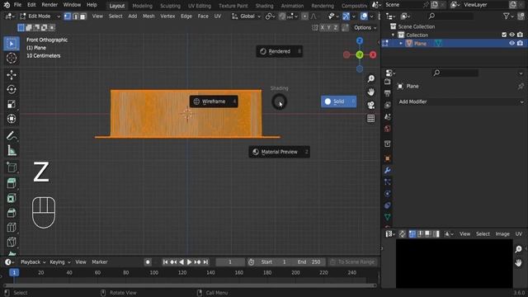Open Physics properties tab icon
This screenshot has height=297, width=528.
[x=387, y=194]
